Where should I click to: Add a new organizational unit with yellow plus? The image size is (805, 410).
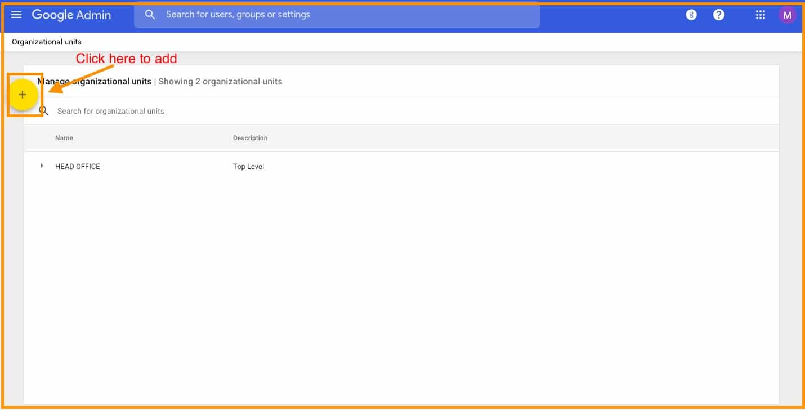[23, 95]
